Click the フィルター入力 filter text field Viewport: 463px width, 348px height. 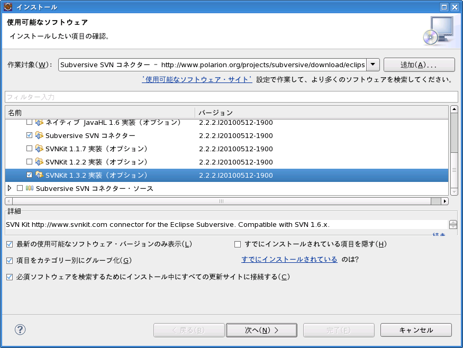[231, 97]
